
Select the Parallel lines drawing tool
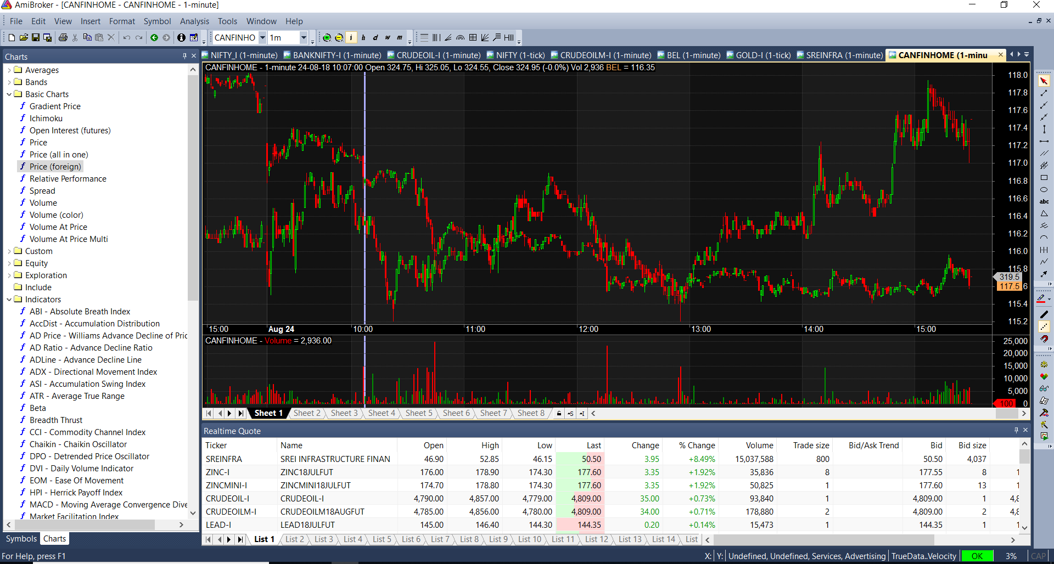pos(1044,154)
